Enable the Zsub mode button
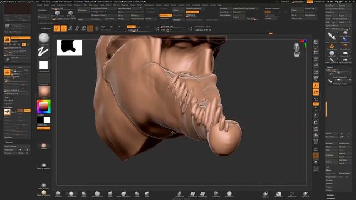This screenshot has width=356, height=200. click(139, 27)
